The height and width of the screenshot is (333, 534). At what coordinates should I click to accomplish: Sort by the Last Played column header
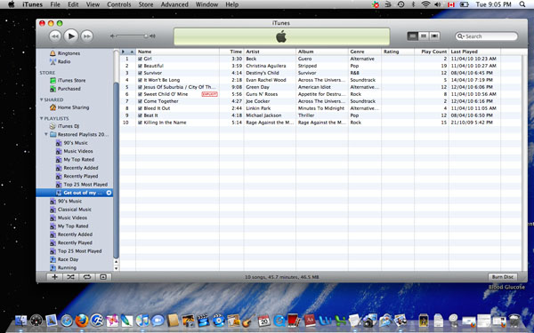(474, 52)
